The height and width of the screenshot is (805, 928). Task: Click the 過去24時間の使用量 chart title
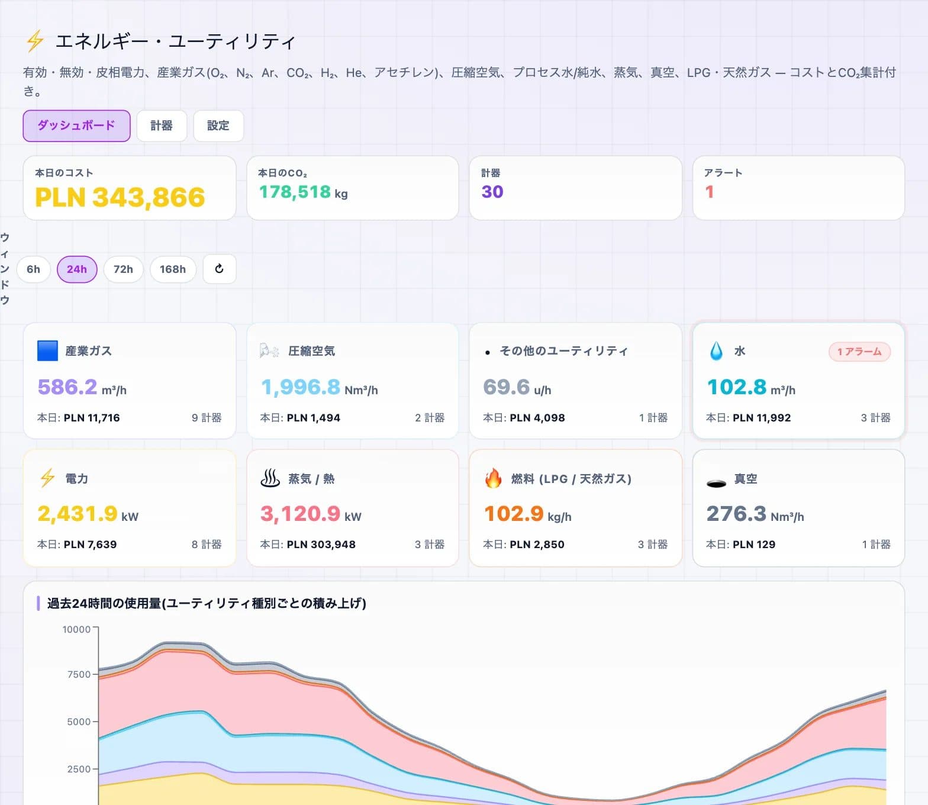(x=207, y=603)
